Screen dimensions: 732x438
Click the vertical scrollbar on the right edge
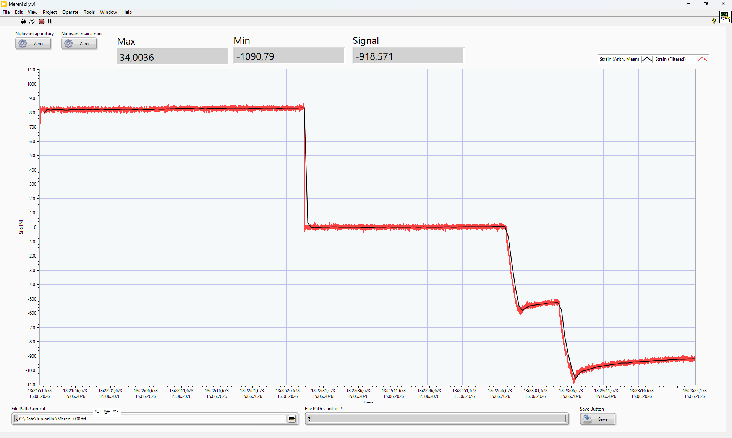729,229
